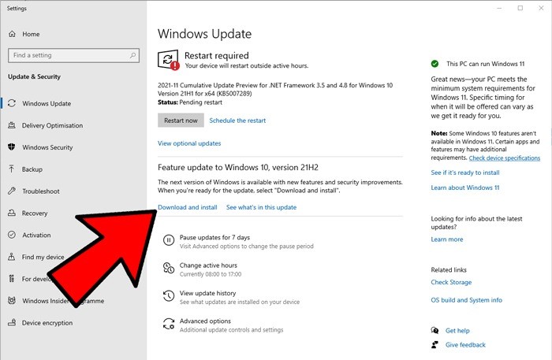Click the Give feedback link
Image resolution: width=552 pixels, height=360 pixels.
click(x=465, y=345)
